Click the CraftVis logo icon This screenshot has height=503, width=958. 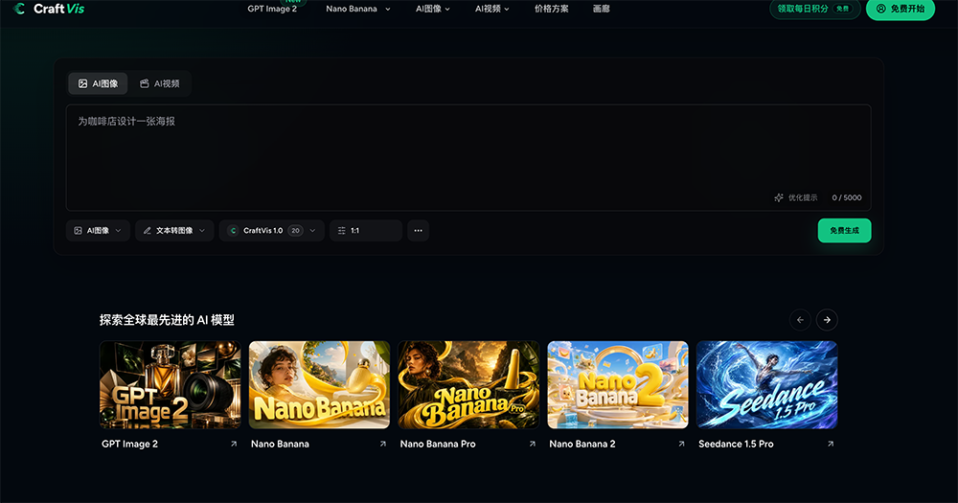click(x=19, y=9)
